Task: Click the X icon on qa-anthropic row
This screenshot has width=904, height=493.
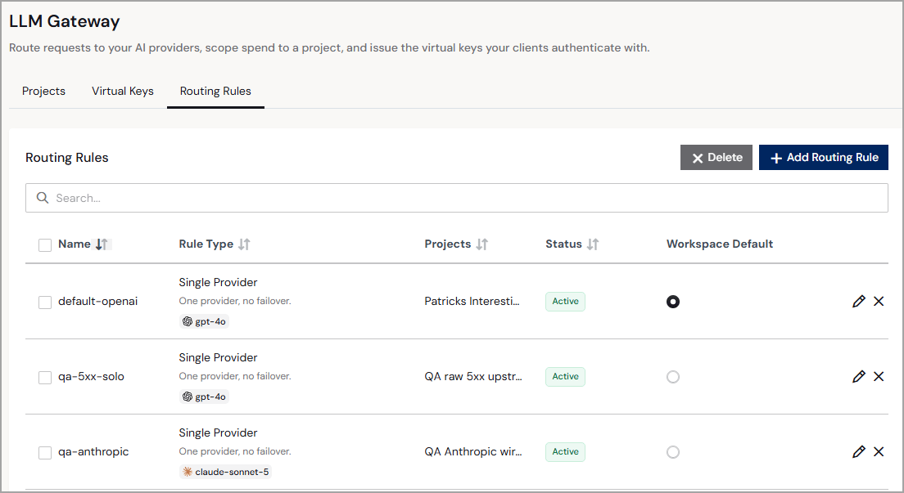Action: [879, 452]
